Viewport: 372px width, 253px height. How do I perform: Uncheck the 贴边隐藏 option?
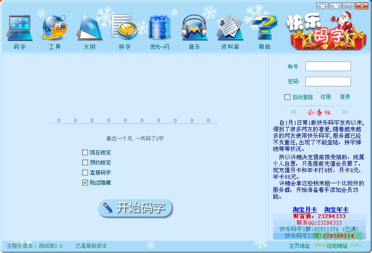click(x=85, y=181)
